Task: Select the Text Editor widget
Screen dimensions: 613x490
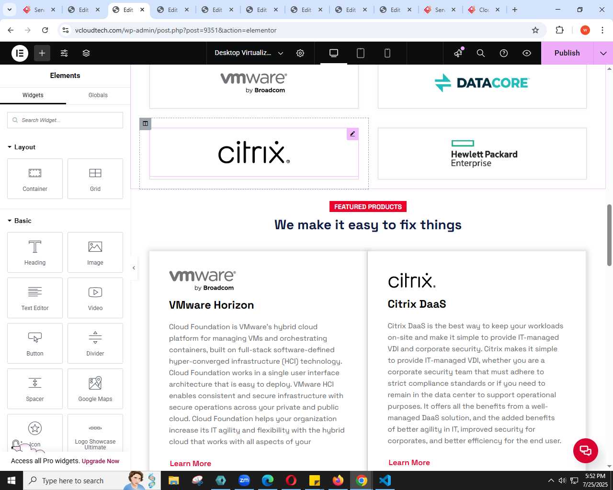Action: click(35, 298)
